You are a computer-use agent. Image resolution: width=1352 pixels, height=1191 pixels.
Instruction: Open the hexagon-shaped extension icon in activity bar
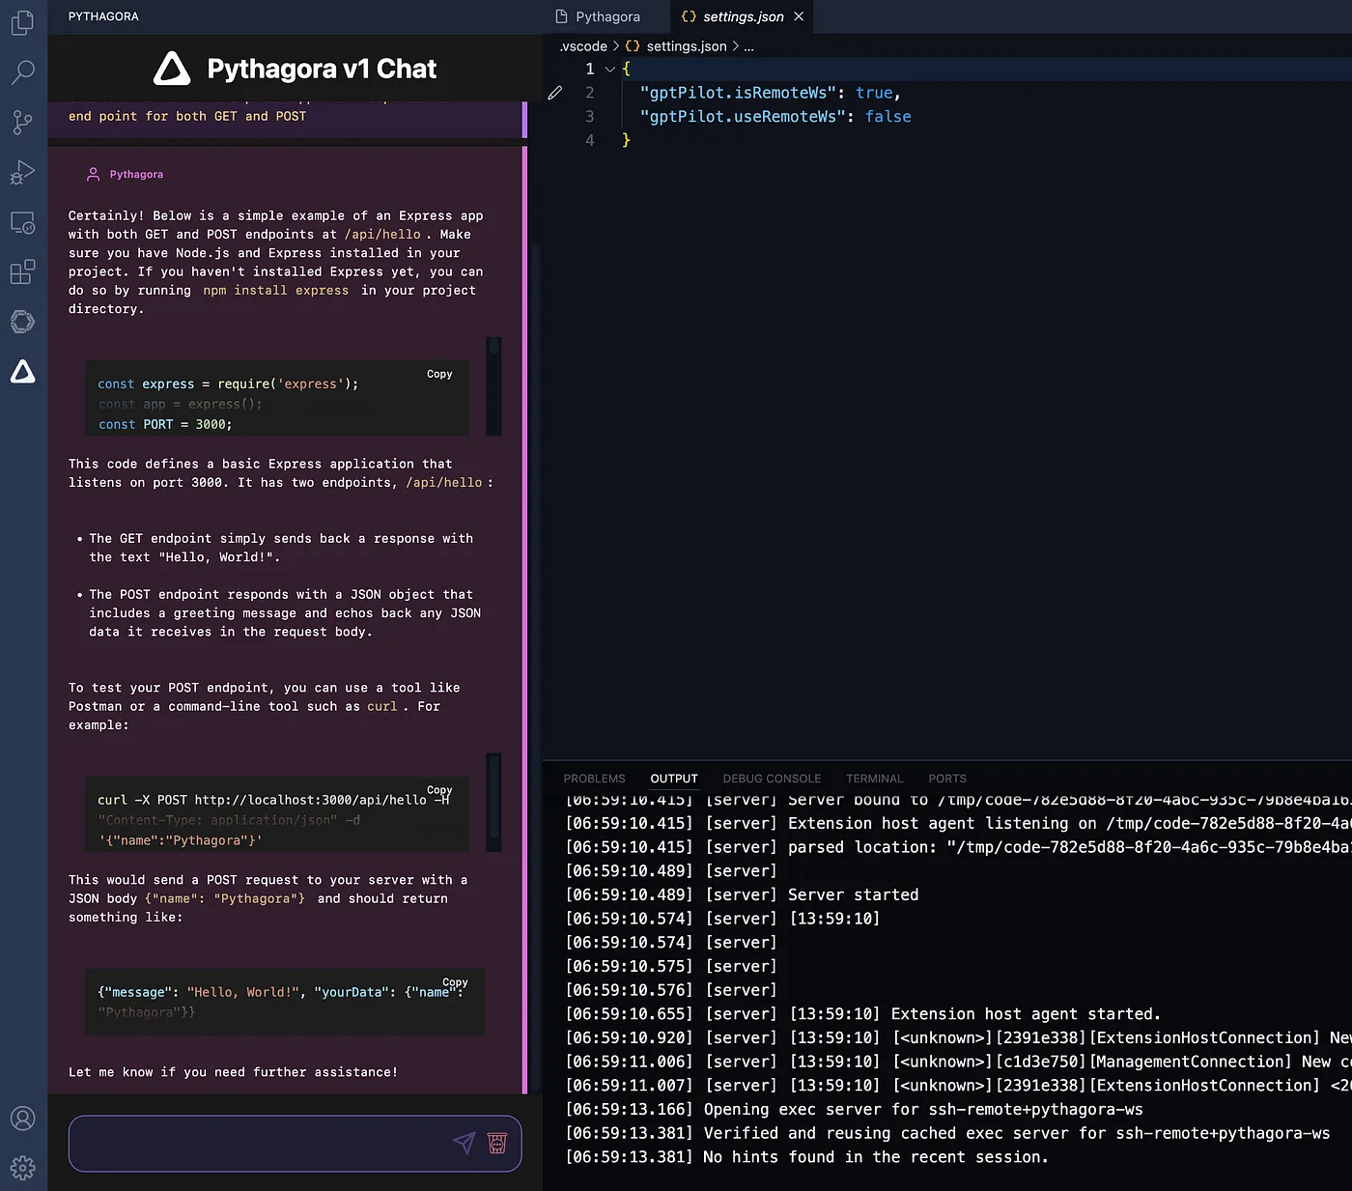tap(23, 322)
